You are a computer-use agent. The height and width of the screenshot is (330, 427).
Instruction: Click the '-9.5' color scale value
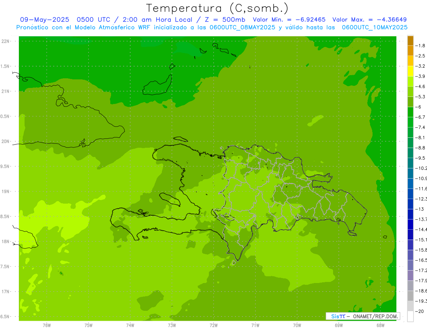(421, 158)
